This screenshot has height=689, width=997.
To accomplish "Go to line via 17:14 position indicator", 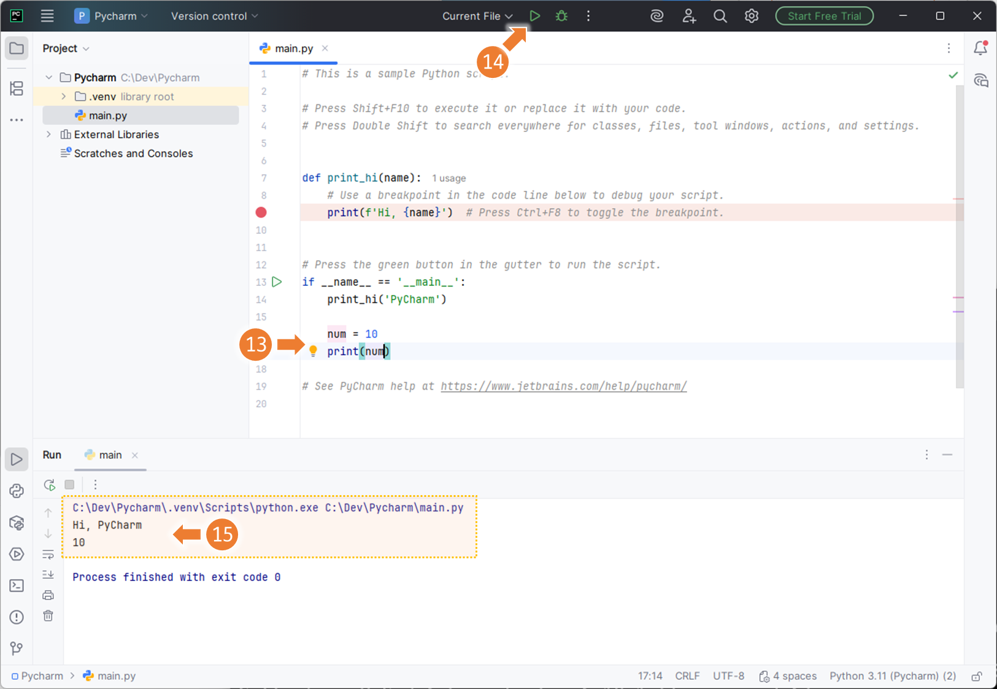I will (650, 676).
